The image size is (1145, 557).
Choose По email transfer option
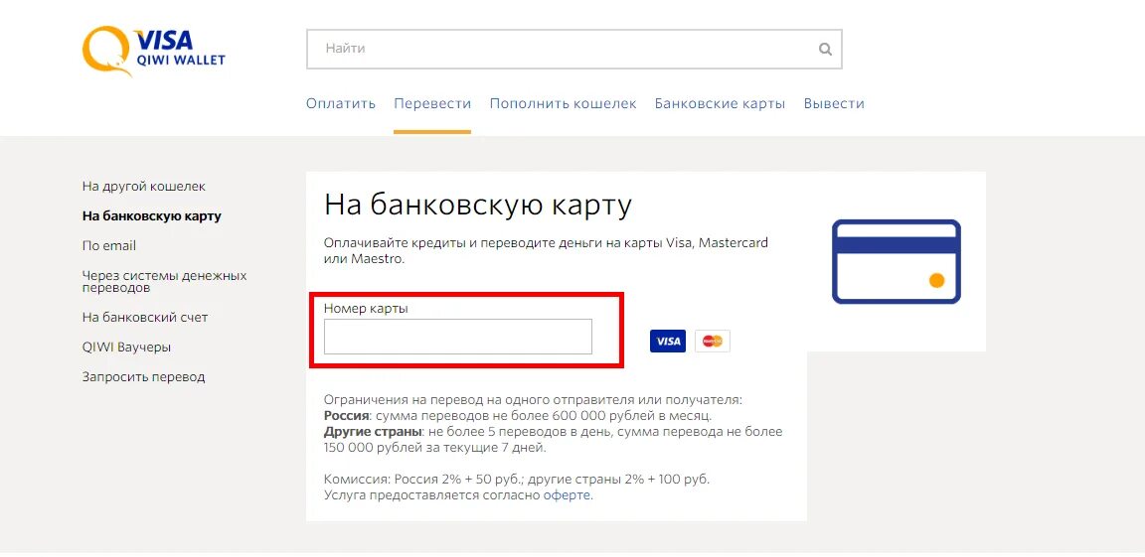[108, 246]
